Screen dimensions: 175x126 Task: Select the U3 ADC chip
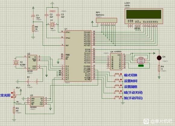pyautogui.click(x=37, y=101)
